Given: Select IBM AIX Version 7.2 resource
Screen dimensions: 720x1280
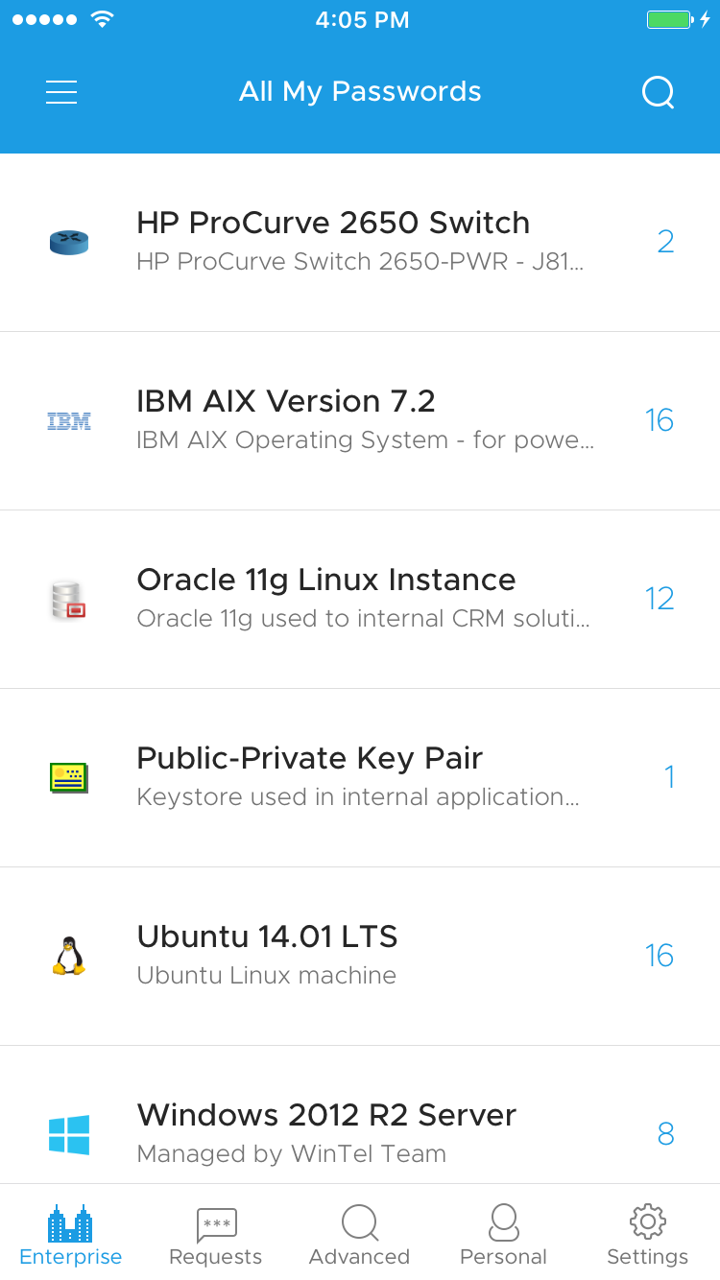Looking at the screenshot, I should (x=286, y=401).
